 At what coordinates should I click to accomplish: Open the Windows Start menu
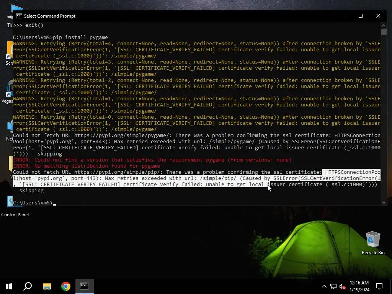9,286
